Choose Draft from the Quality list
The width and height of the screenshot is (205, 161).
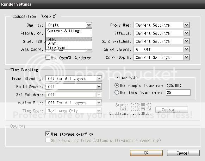pos(69,43)
